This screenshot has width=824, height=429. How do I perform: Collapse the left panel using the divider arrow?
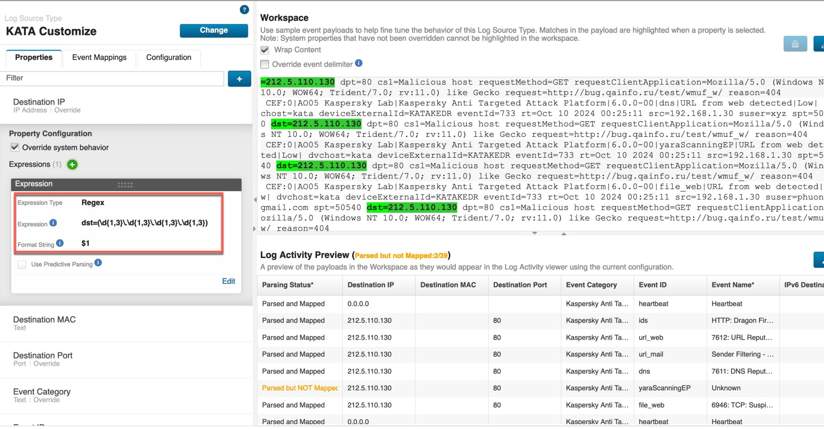coord(254,199)
